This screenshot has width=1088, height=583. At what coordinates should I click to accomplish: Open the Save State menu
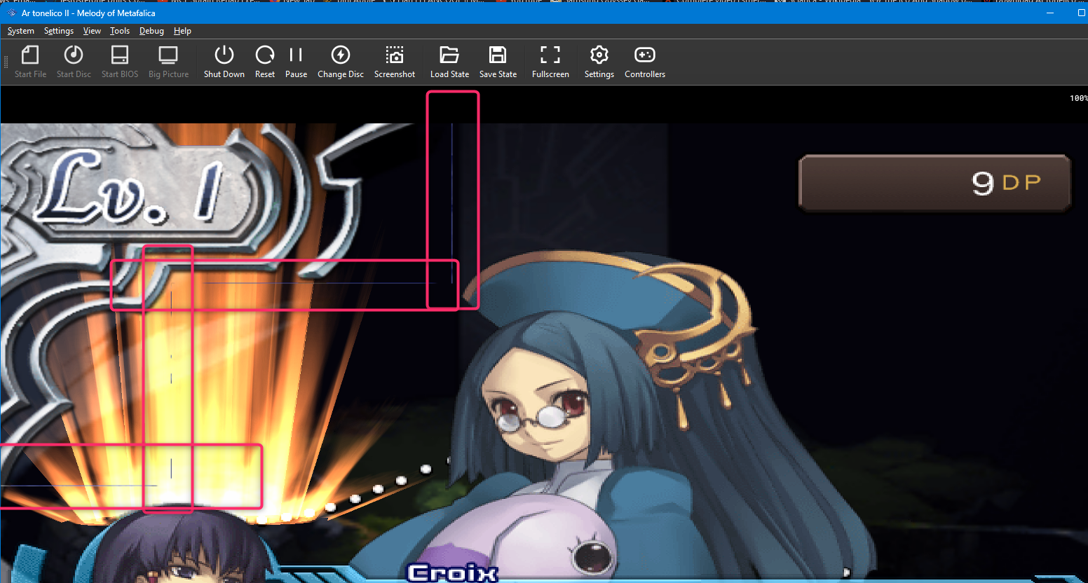click(x=498, y=62)
